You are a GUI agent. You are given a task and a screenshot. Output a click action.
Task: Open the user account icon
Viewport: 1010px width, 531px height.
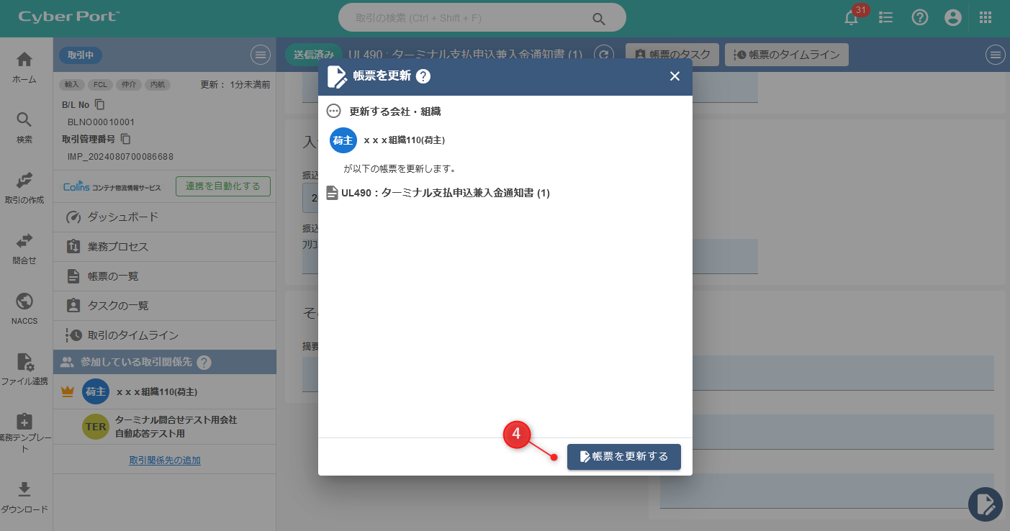tap(953, 18)
